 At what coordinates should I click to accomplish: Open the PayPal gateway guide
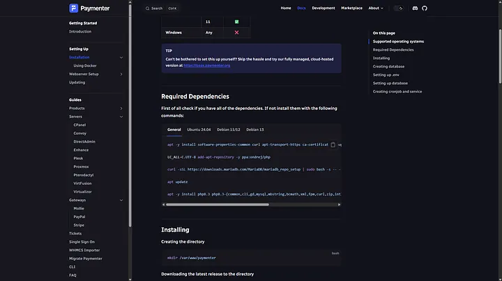pos(79,217)
